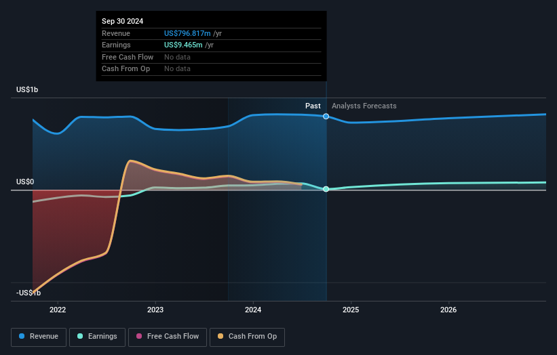Click the US$796.817m revenue value
Image resolution: width=557 pixels, height=355 pixels.
tap(187, 33)
